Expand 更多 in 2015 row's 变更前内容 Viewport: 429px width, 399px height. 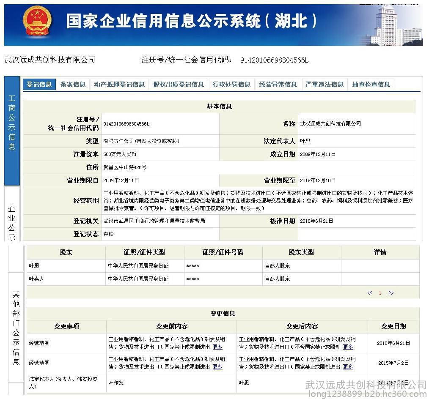pos(217,367)
